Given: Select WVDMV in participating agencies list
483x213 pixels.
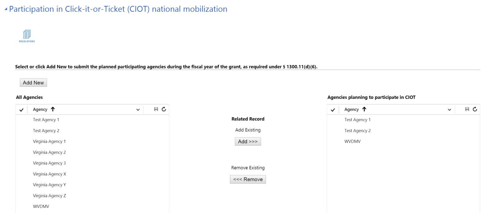Looking at the screenshot, I should click(x=352, y=141).
